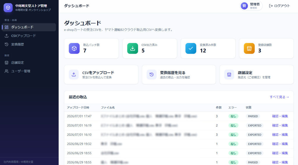
Task: Click the EXPORTED badge in 16:19 row
Action: pos(254,125)
